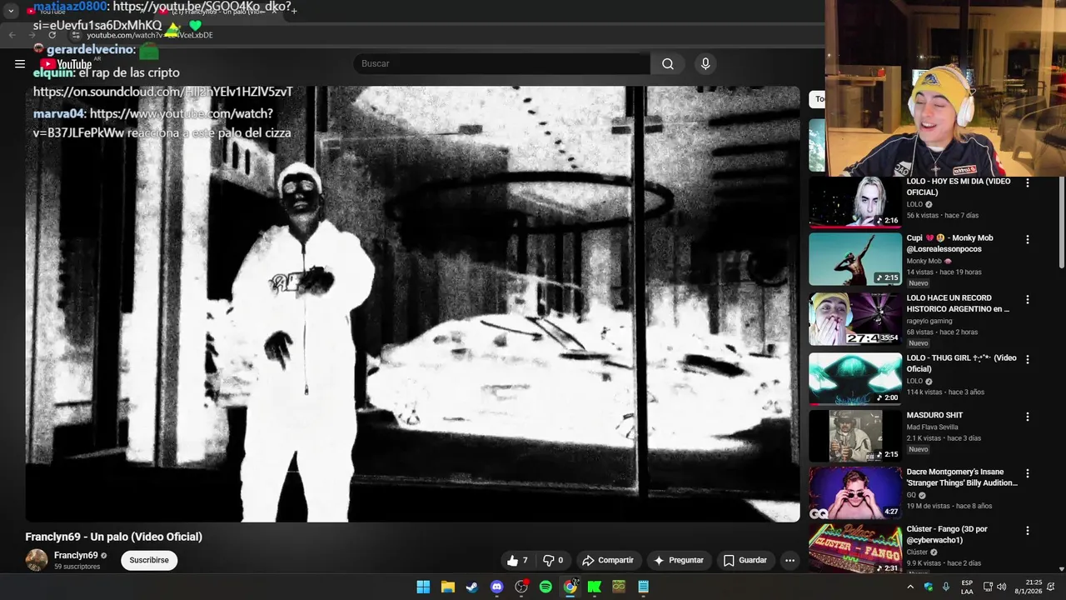This screenshot has height=600, width=1066.
Task: Open LOLO - HOY ES MI DIA thumbnail
Action: click(855, 202)
